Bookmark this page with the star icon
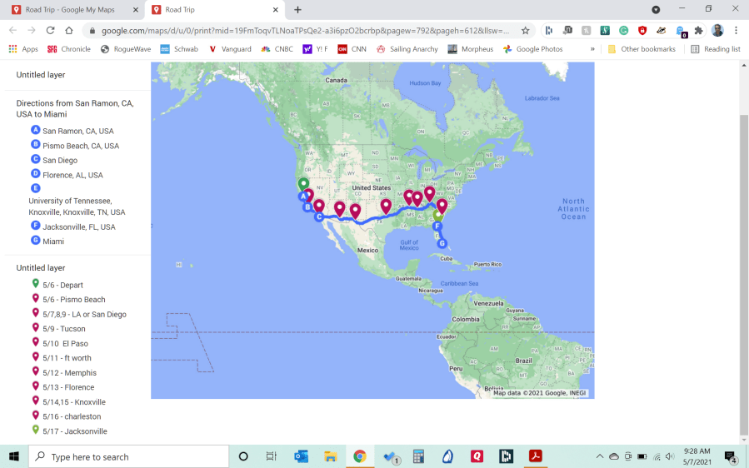This screenshot has height=468, width=749. click(525, 30)
